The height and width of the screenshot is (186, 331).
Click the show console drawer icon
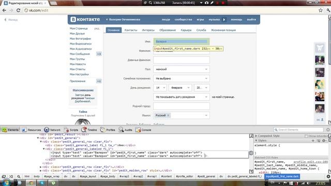pos(11,177)
